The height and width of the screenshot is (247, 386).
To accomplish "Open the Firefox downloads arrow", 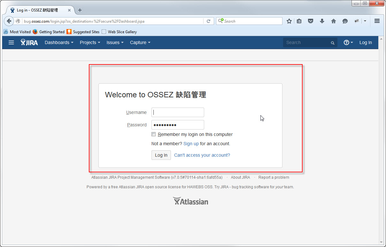I will 322,21.
